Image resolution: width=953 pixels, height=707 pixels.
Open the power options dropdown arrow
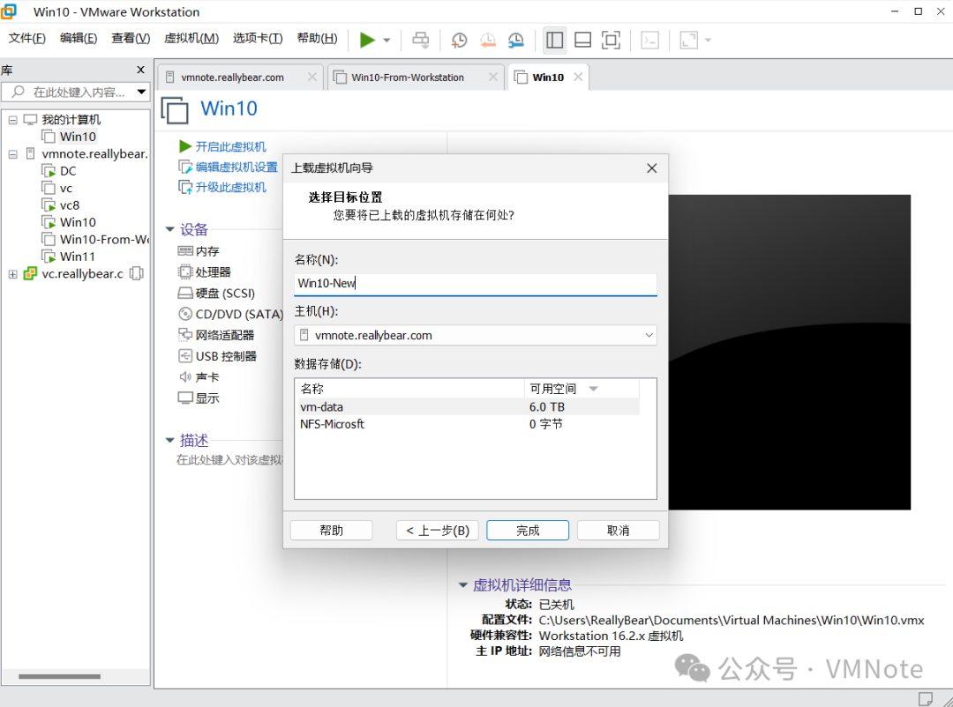coord(386,41)
